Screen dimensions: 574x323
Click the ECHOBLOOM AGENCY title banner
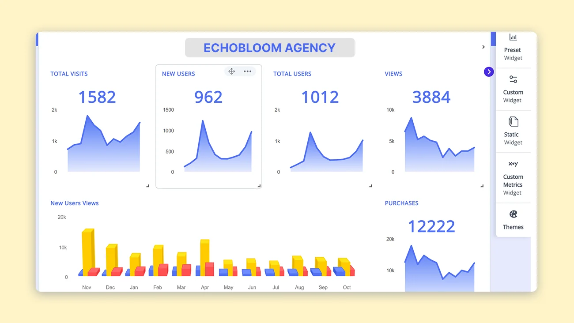point(270,48)
